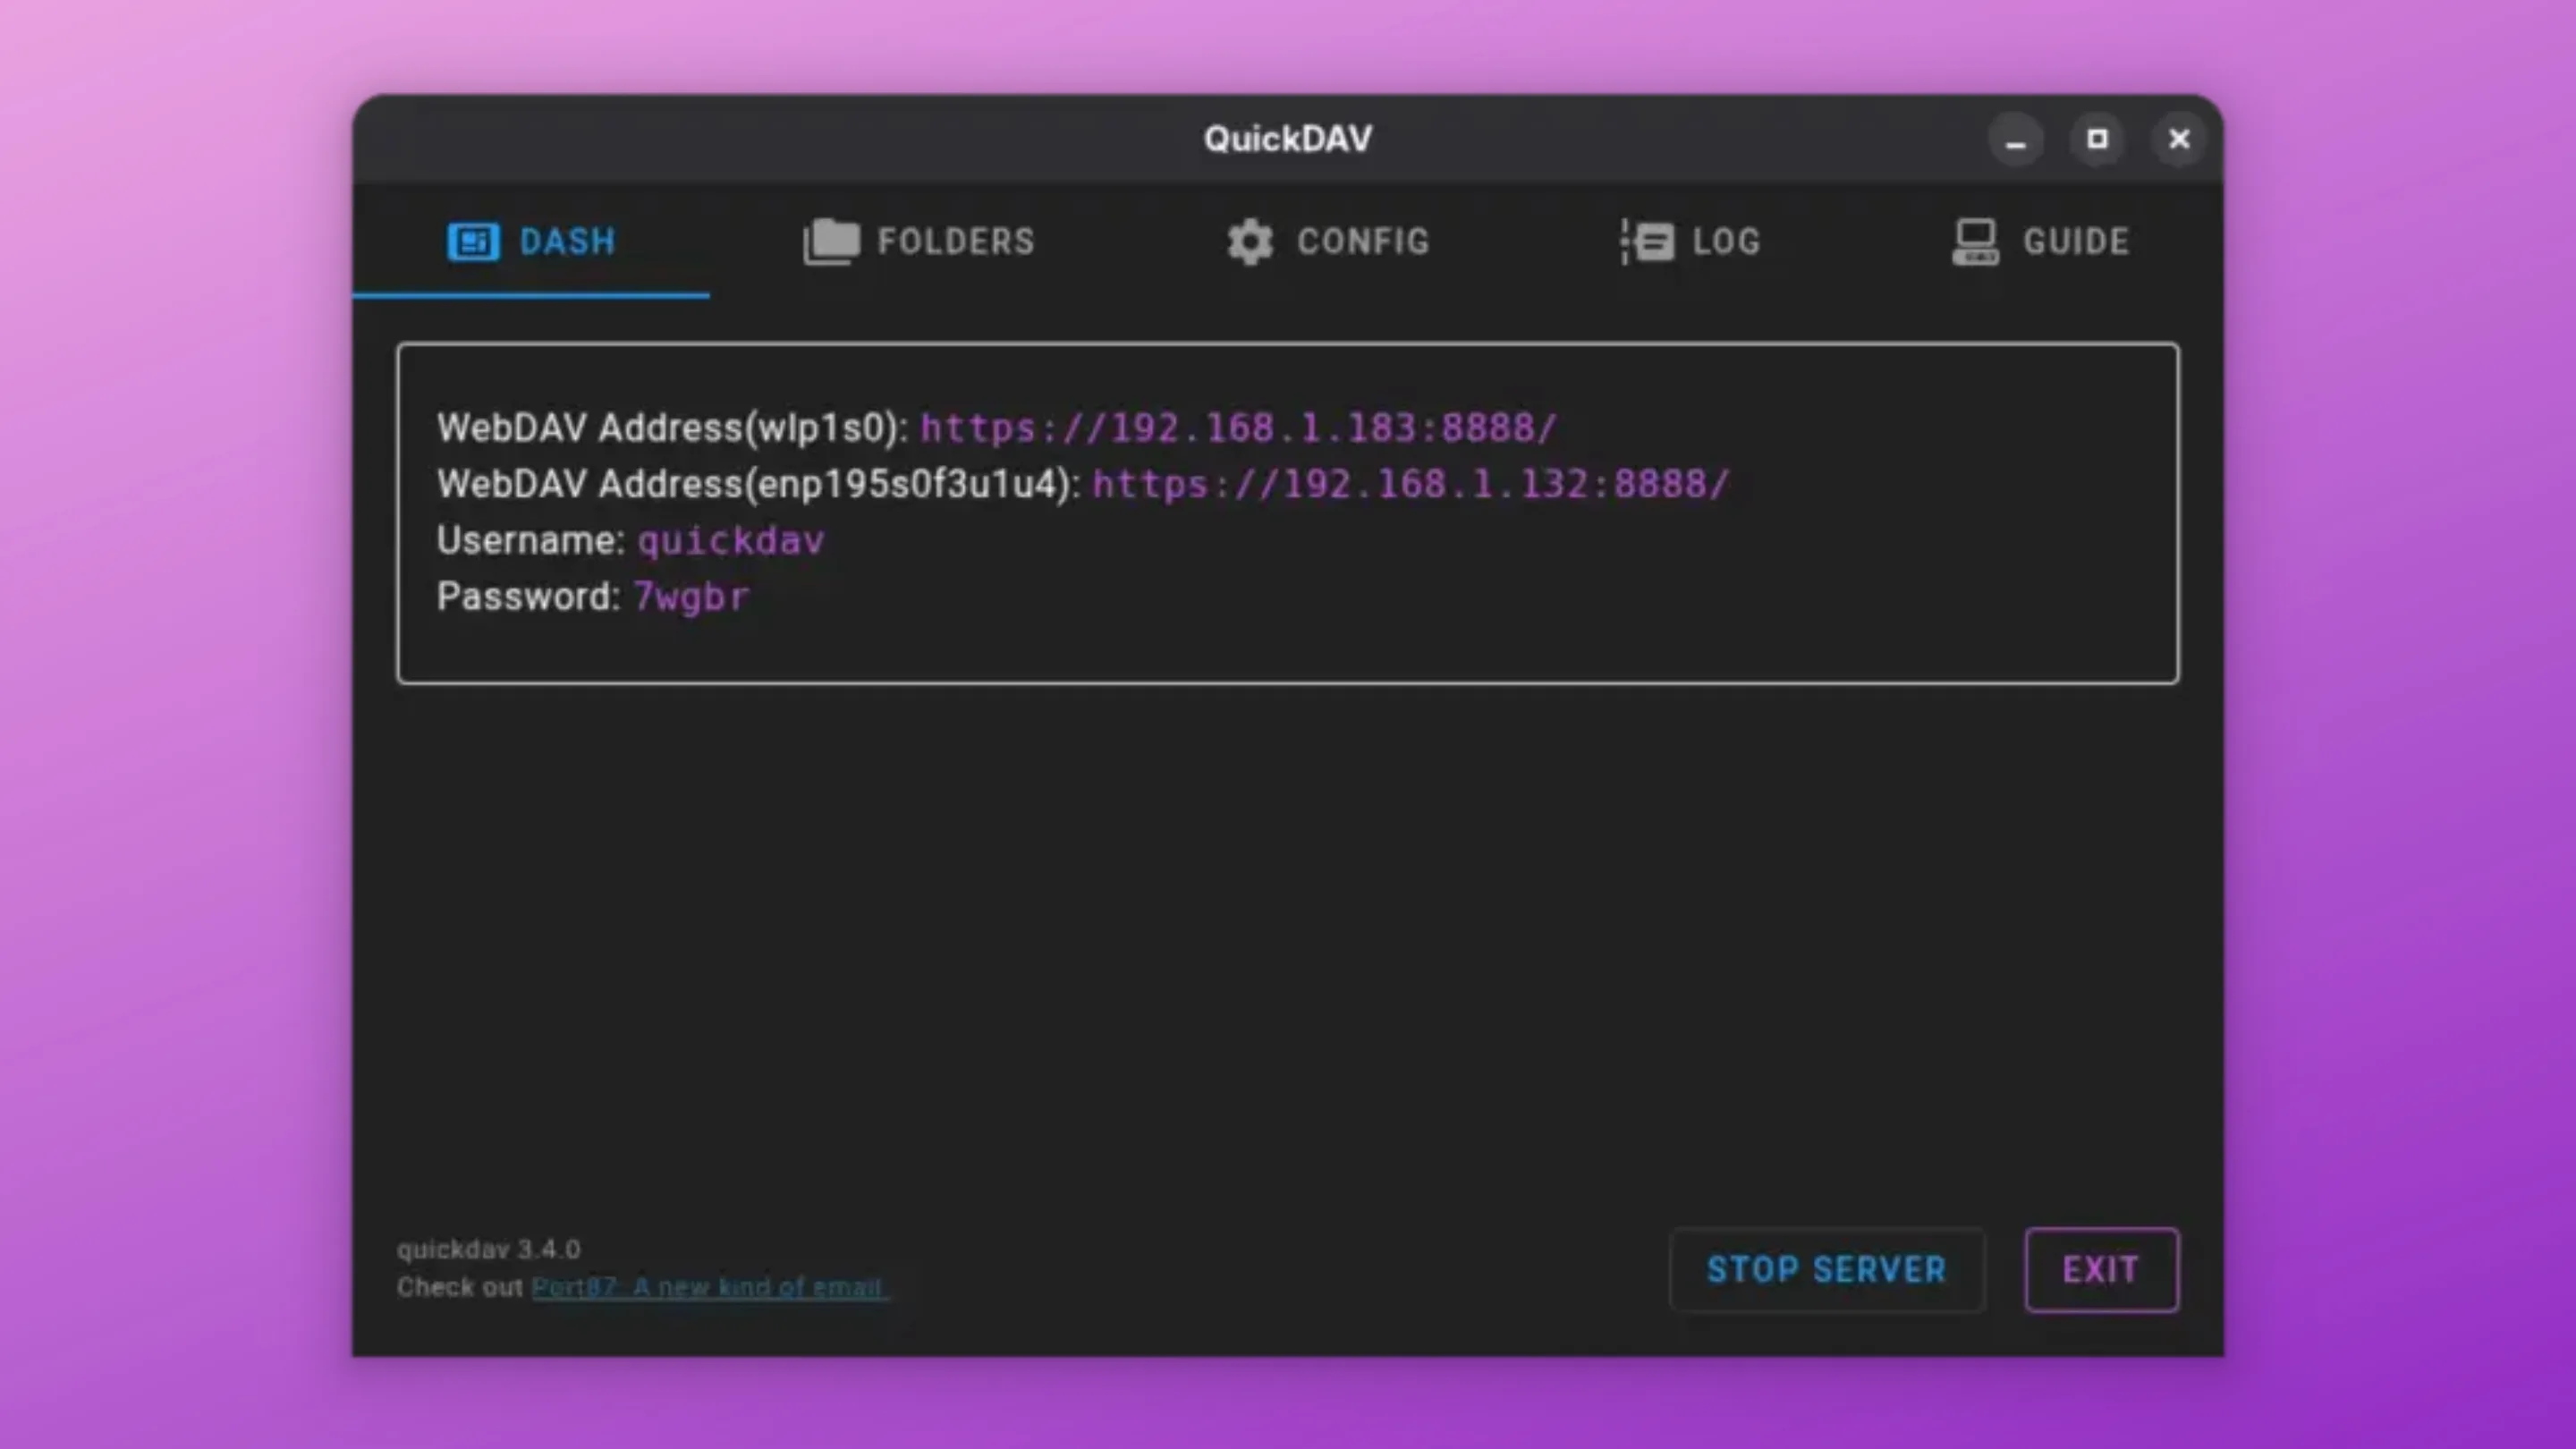This screenshot has width=2576, height=1449.
Task: Open the LOG tab label
Action: point(1726,241)
